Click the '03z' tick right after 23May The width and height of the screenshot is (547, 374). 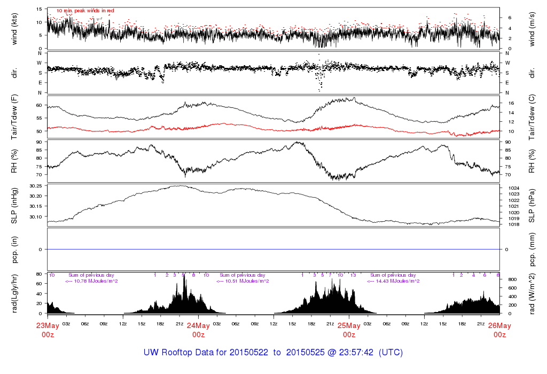pyautogui.click(x=66, y=324)
